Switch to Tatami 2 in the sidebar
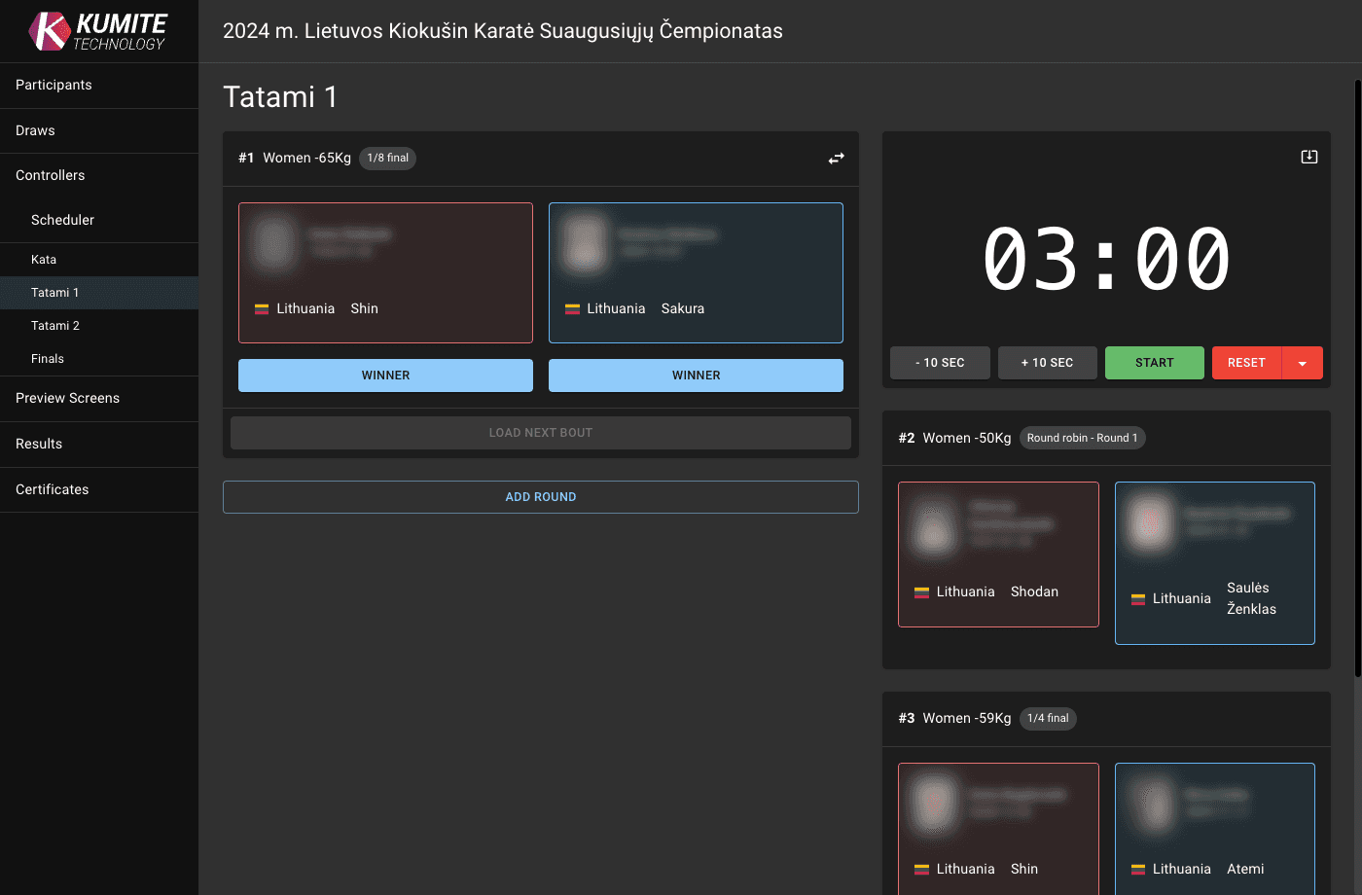 click(54, 325)
